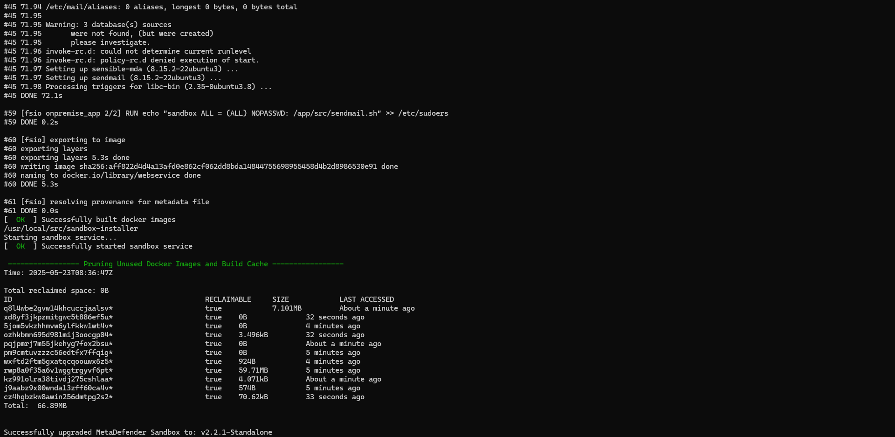Click the Successfully upgraded MetaDefender Sandbox line
Image resolution: width=895 pixels, height=437 pixels.
coord(138,432)
